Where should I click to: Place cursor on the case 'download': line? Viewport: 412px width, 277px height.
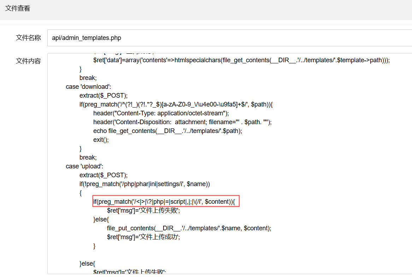click(88, 87)
